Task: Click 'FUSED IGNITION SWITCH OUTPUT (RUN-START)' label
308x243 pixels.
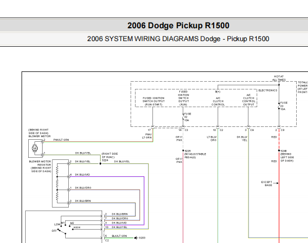Action: coord(153,101)
